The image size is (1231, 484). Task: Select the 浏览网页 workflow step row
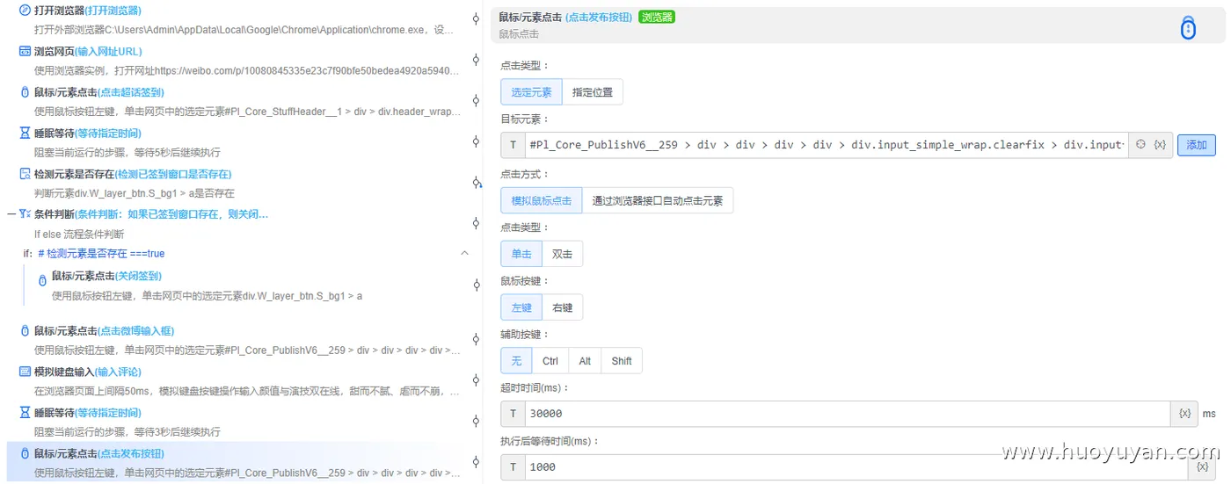237,61
